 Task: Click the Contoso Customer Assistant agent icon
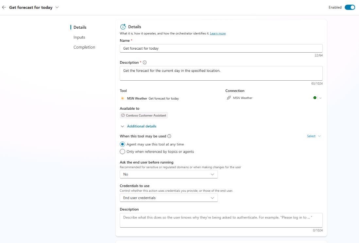pyautogui.click(x=123, y=115)
